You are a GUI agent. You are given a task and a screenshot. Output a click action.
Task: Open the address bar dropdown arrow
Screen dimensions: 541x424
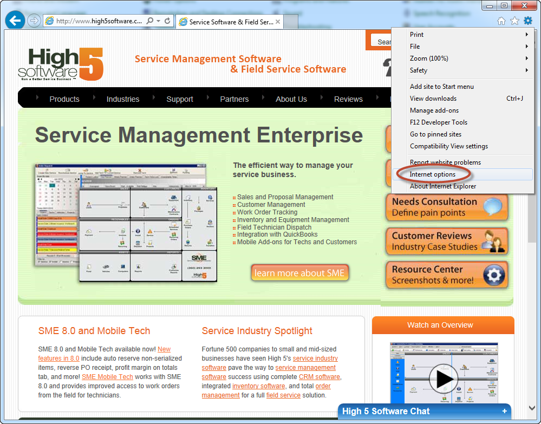(158, 21)
